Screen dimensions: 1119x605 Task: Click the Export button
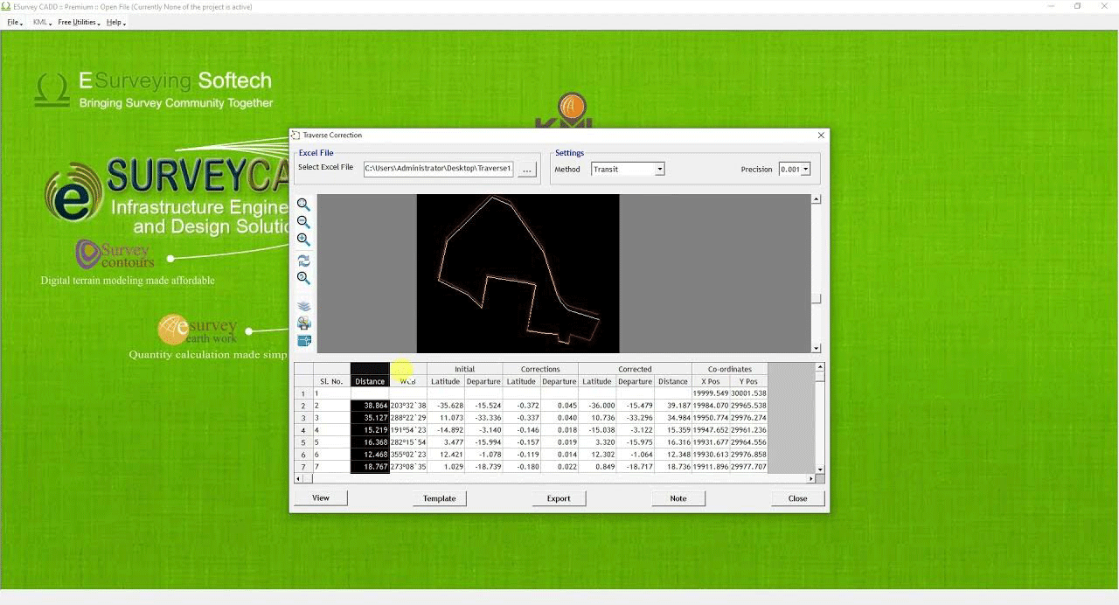[x=559, y=498]
